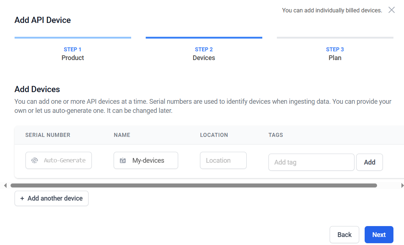Click the ID card icon in name field
404x245 pixels.
point(123,161)
